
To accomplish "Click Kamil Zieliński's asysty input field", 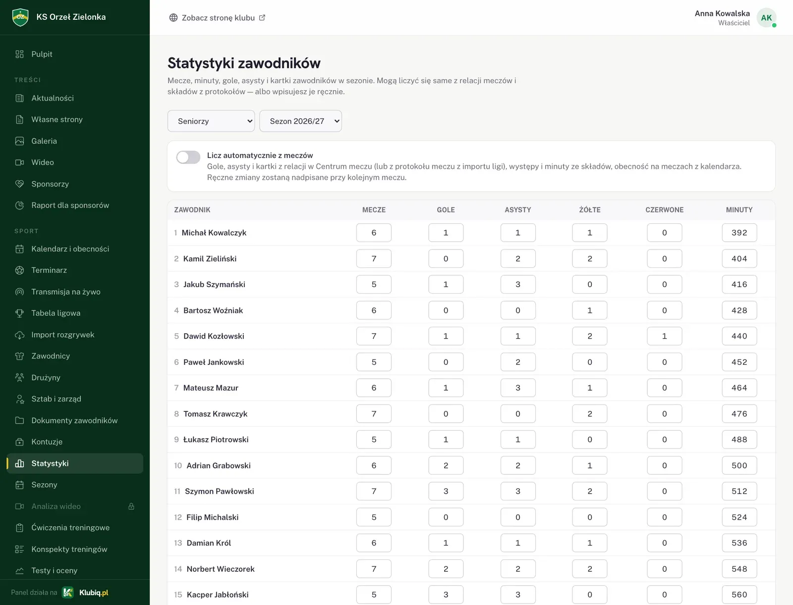I will point(518,258).
